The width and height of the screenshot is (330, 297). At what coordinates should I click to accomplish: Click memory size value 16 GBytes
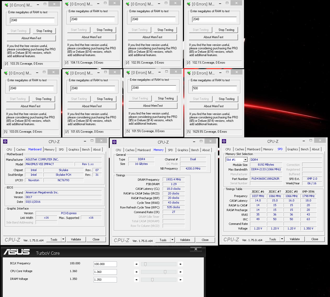141,164
